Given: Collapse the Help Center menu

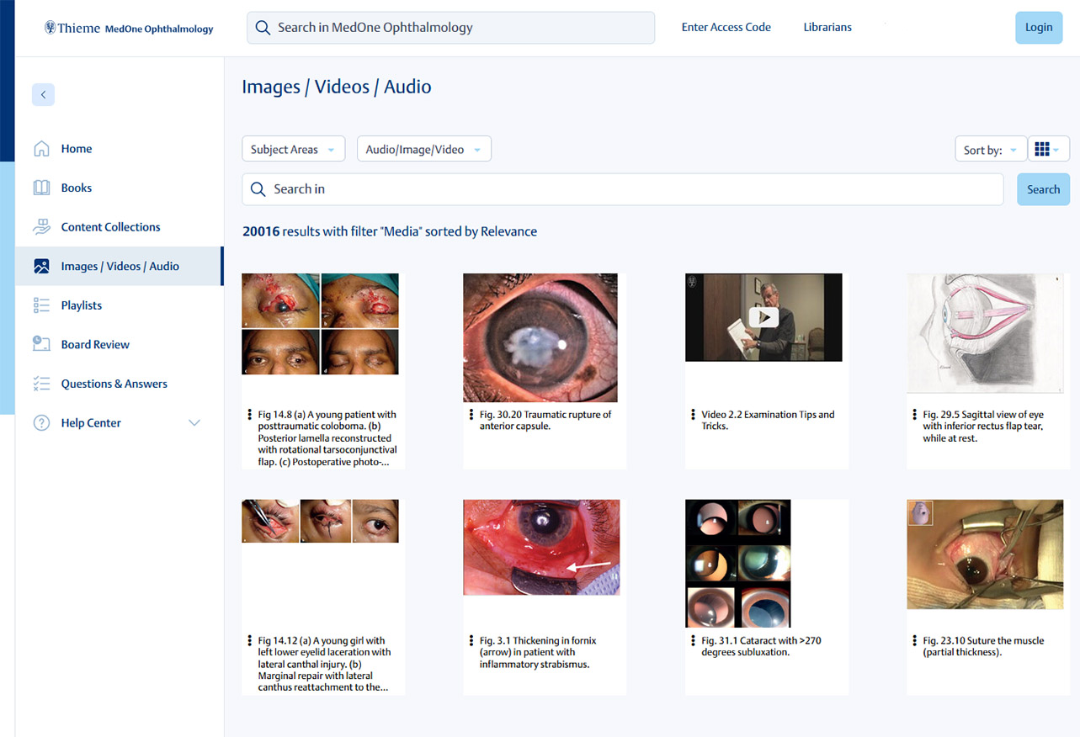Looking at the screenshot, I should [194, 422].
